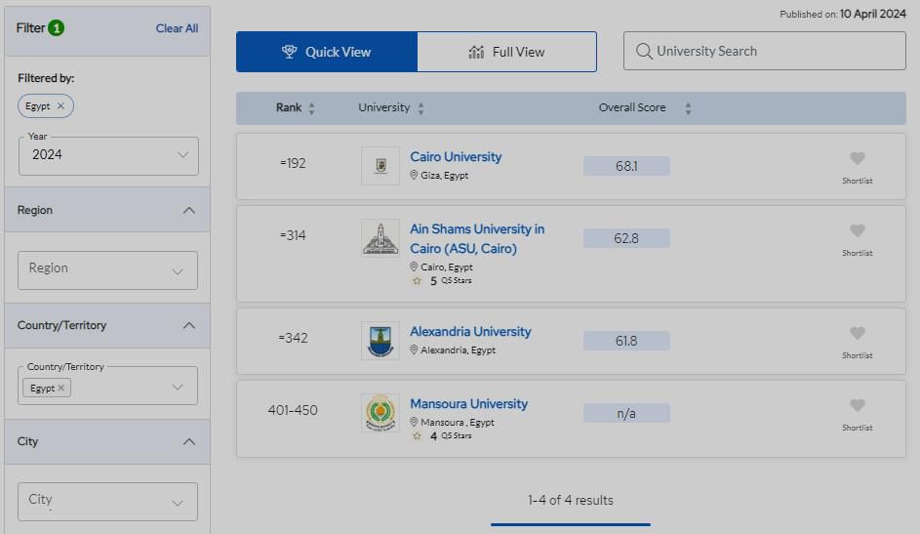
Task: Click the Alexandria University crest logo
Action: coord(380,341)
